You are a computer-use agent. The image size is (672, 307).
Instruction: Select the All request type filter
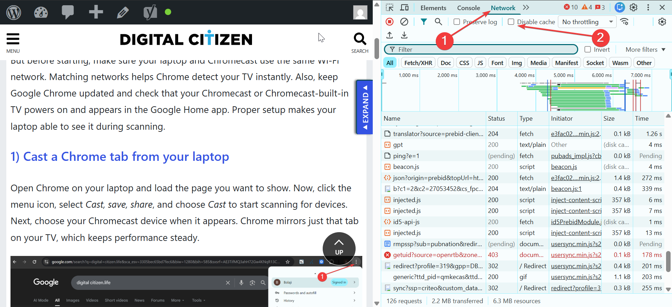point(390,63)
